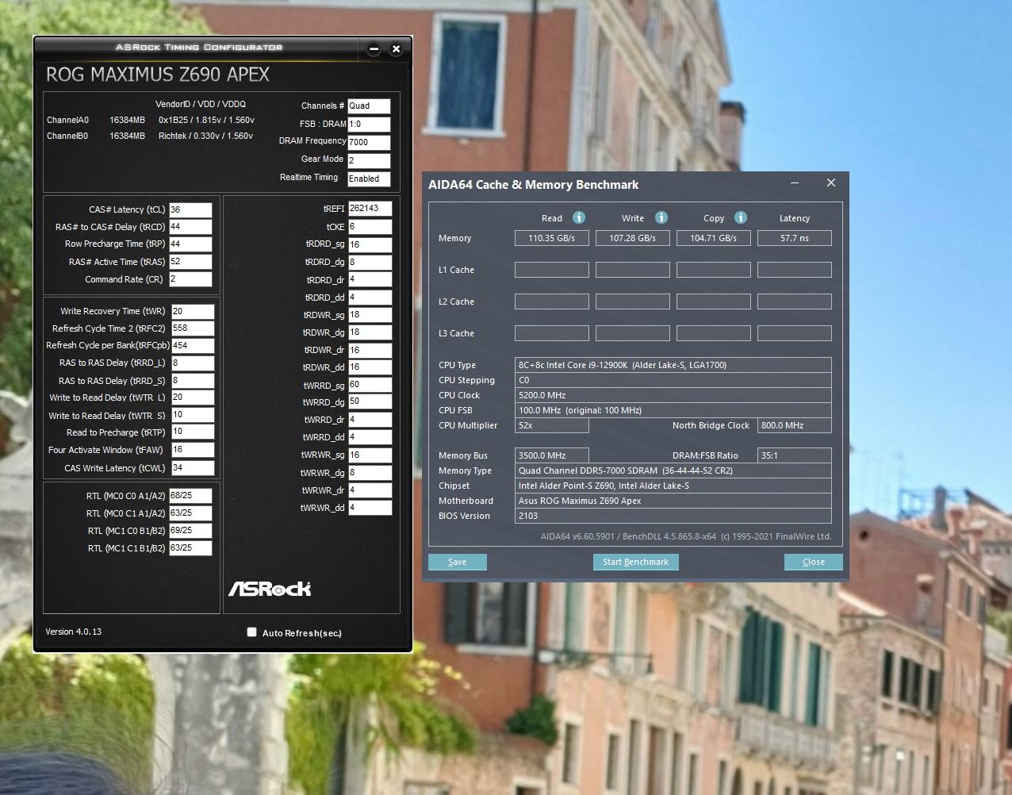
Task: Minimize the AIDA64 benchmark window
Action: click(795, 183)
